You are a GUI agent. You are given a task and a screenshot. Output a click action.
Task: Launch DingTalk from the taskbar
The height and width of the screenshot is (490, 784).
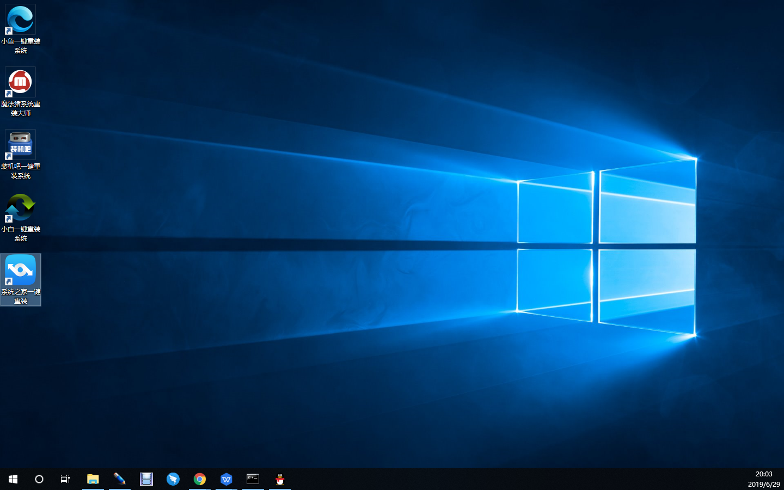173,479
